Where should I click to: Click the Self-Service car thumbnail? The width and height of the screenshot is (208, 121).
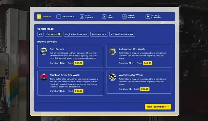(44, 51)
